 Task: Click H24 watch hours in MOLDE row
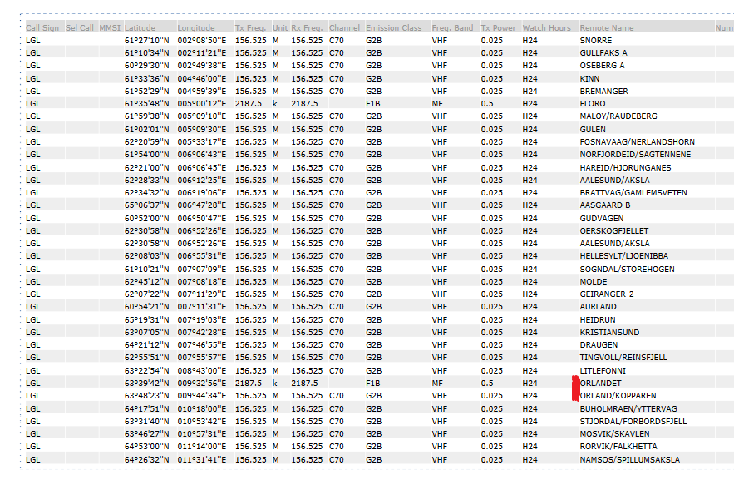pos(530,282)
